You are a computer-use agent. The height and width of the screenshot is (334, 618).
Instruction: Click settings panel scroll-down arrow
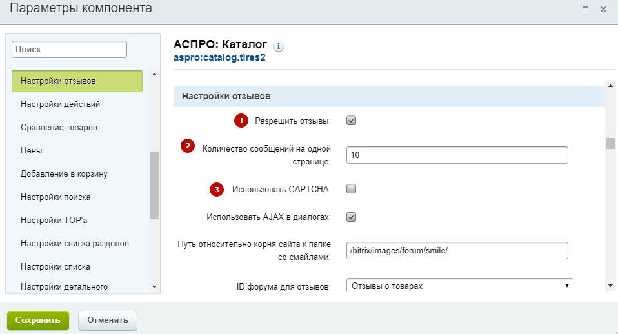[610, 286]
